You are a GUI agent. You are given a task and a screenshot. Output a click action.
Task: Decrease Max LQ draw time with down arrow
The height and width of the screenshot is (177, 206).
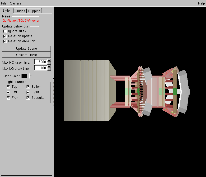[49, 69]
